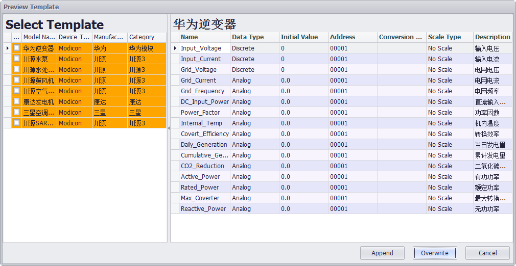
Task: Enable the 康达发电机 template checkbox
Action: (x=17, y=102)
